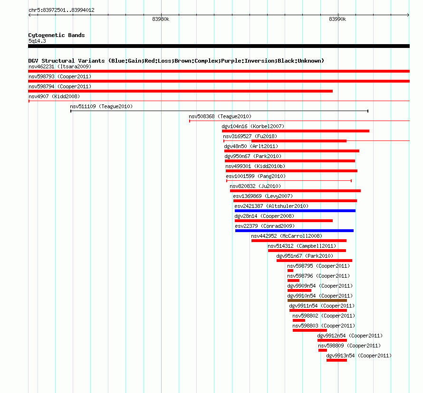423x393 pixels.
Task: Open nsv499301 (Kidd2010b) variant label
Action: click(x=255, y=166)
